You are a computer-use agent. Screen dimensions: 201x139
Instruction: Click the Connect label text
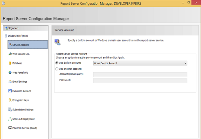[14, 28]
